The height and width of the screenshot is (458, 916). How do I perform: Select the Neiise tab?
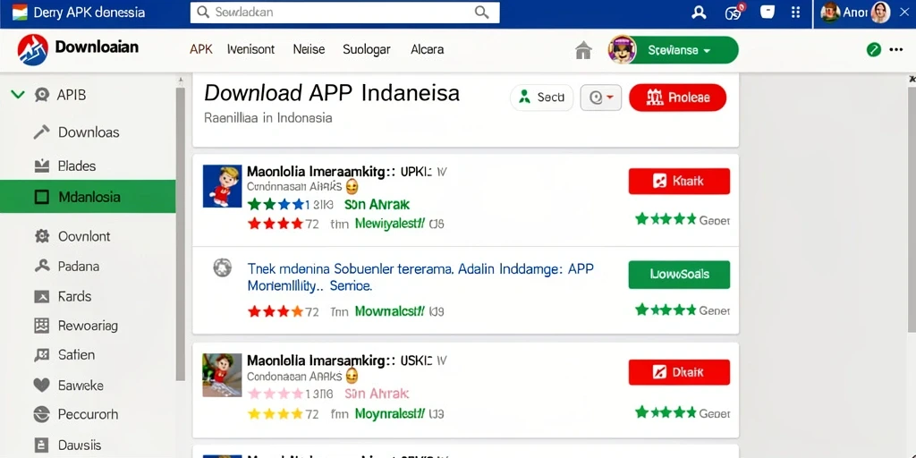tap(309, 50)
